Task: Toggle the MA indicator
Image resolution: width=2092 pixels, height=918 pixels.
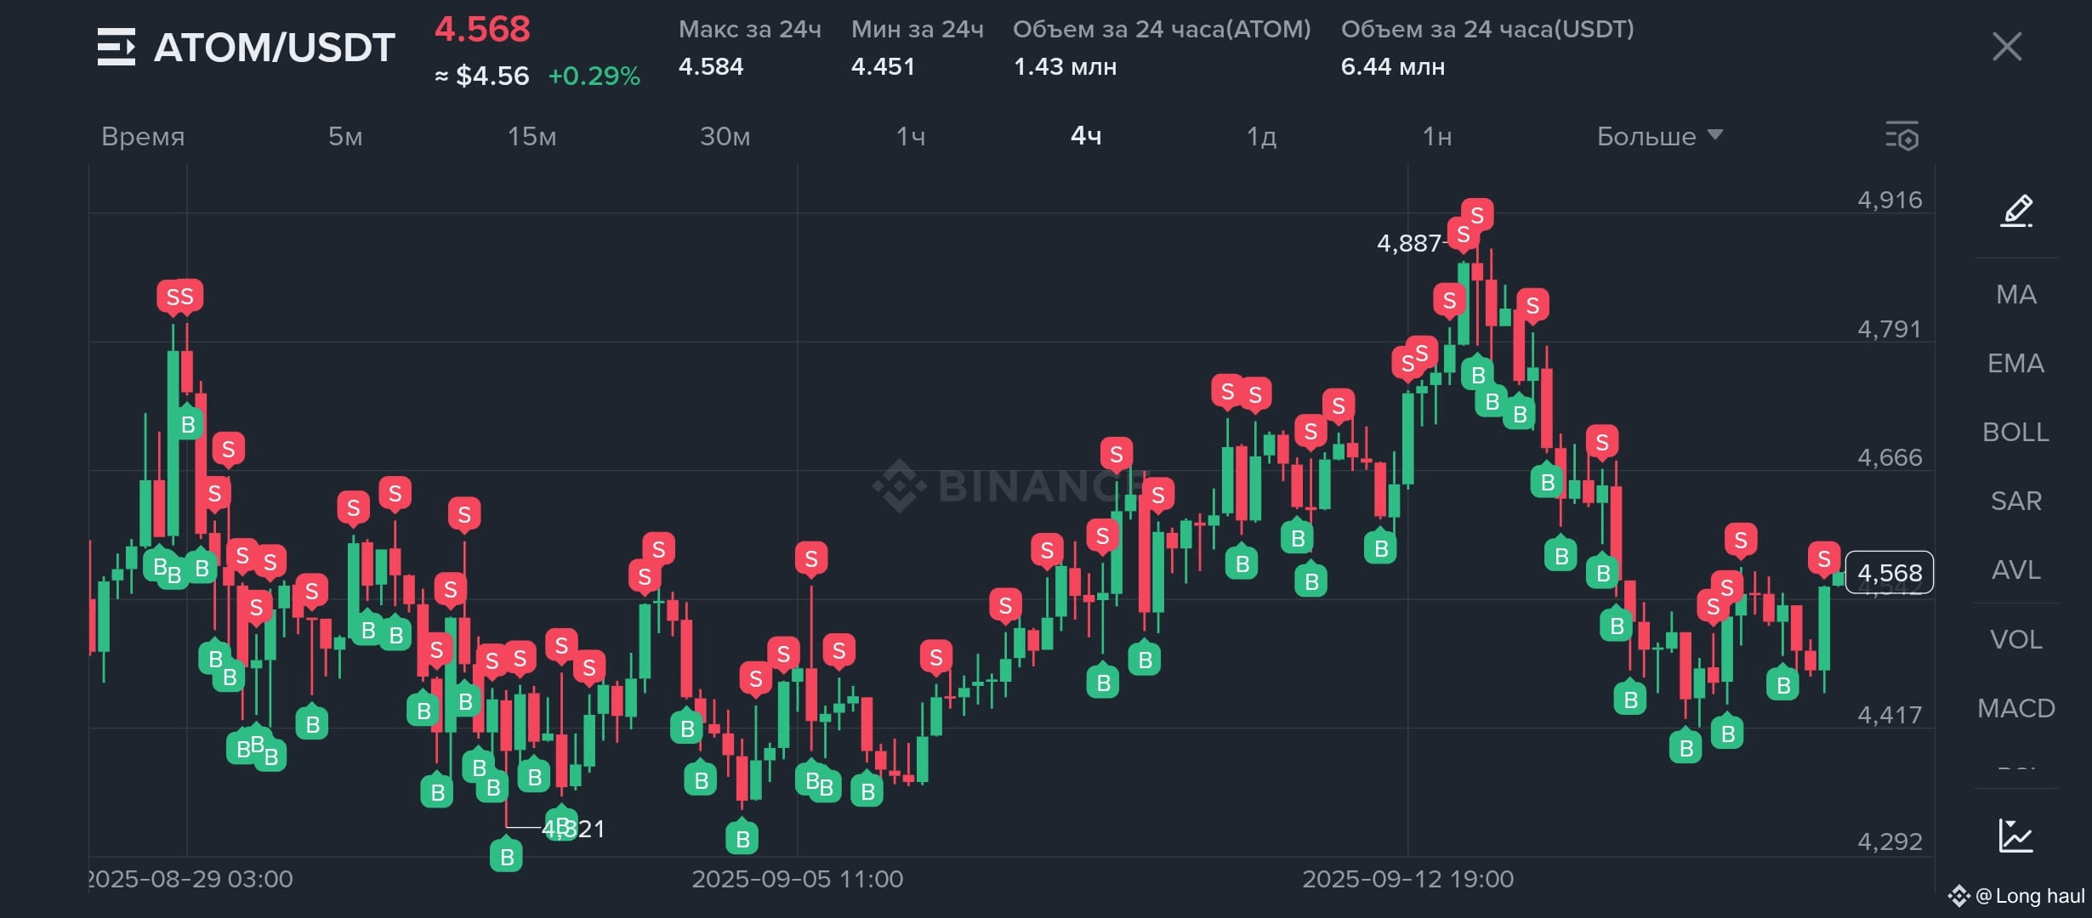Action: pos(2016,294)
